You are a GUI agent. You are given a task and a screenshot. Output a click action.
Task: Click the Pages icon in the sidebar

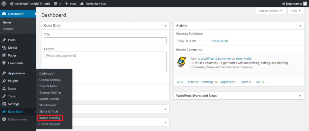4,55
